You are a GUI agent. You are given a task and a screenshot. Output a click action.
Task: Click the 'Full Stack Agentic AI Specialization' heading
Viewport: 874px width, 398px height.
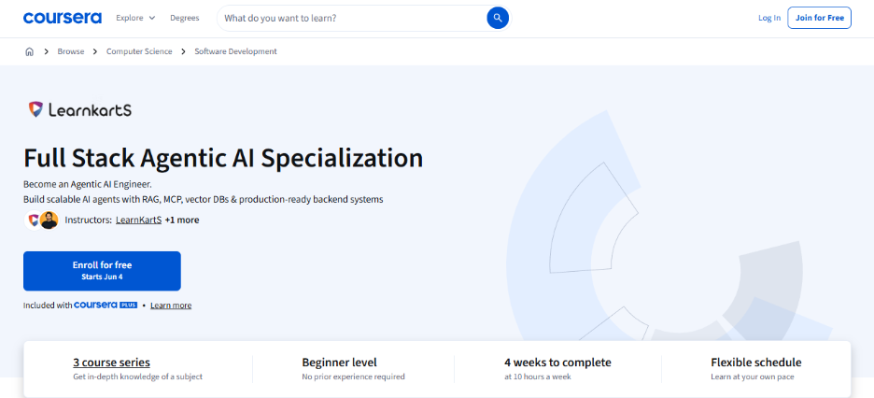click(x=223, y=158)
